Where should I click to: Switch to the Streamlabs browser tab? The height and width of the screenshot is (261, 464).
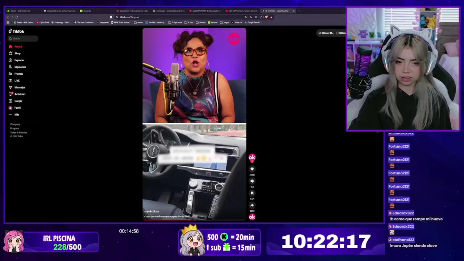133,11
